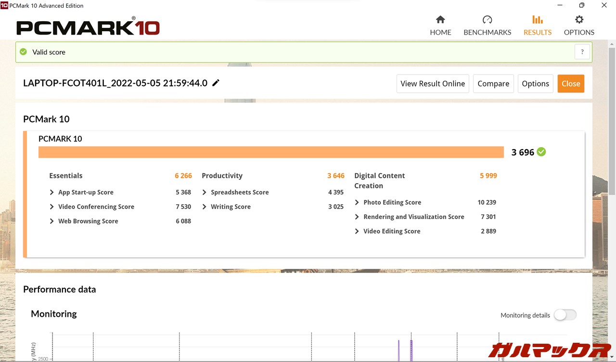
Task: Expand the Writing Score row
Action: (205, 207)
